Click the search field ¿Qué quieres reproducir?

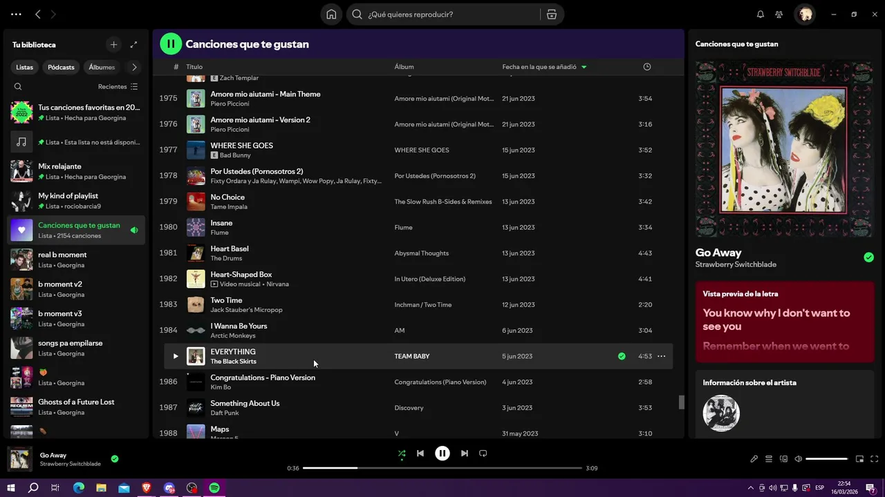453,14
